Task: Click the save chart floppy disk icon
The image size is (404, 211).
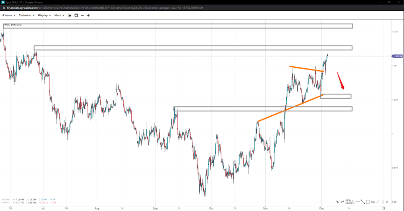Action: pyautogui.click(x=76, y=15)
